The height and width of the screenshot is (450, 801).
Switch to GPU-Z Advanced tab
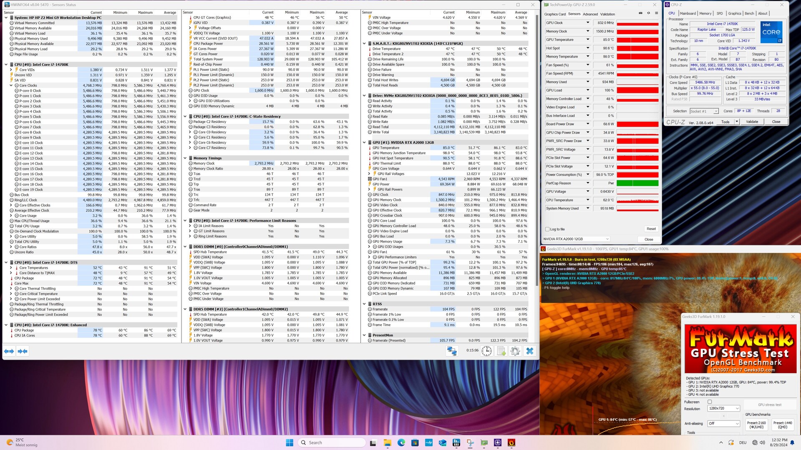point(590,14)
